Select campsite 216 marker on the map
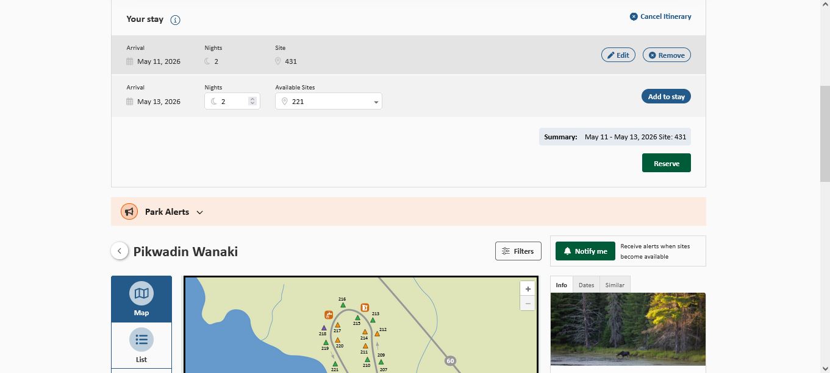This screenshot has height=373, width=830. click(343, 305)
